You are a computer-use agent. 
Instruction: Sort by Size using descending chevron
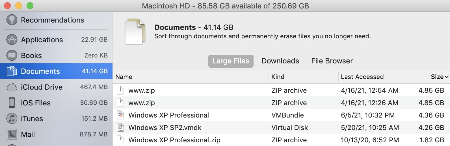pyautogui.click(x=447, y=77)
